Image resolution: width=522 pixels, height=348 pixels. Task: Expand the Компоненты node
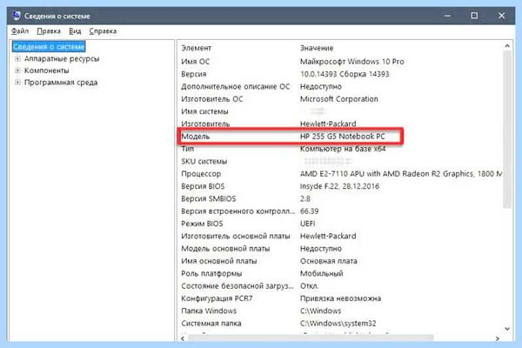[17, 70]
